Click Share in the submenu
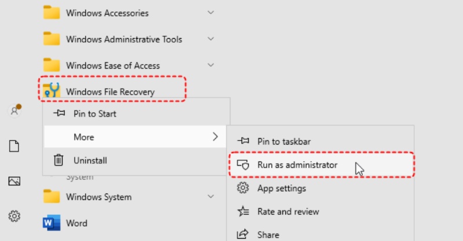 268,235
